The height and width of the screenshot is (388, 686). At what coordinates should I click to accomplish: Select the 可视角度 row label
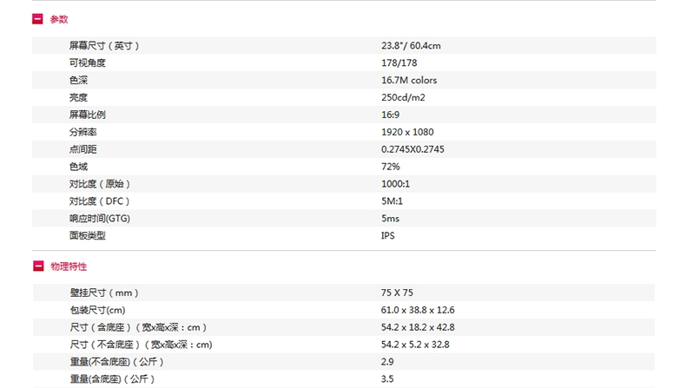pyautogui.click(x=88, y=63)
